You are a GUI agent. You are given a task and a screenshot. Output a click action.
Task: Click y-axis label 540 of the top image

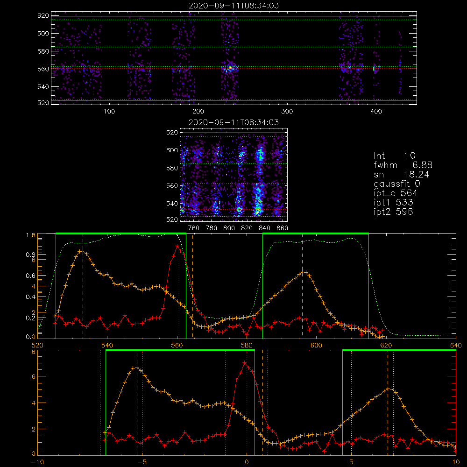(43, 87)
